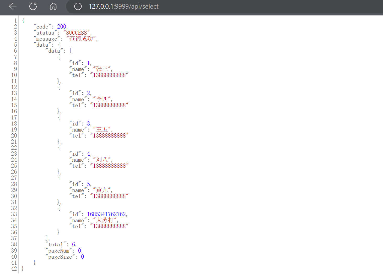This screenshot has height=278, width=383.
Task: Click the id value 2
Action: pyautogui.click(x=89, y=93)
